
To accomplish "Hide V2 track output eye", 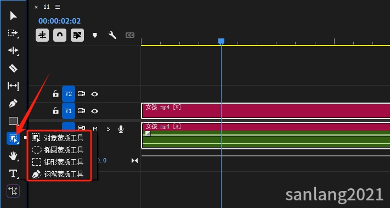I will click(x=94, y=94).
